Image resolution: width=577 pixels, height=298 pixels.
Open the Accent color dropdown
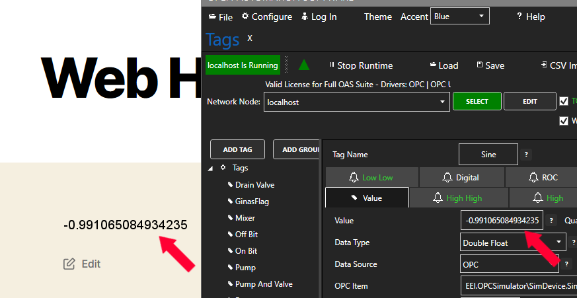(x=460, y=17)
